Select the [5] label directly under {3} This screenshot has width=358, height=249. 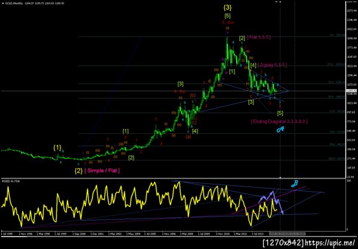tap(227, 16)
